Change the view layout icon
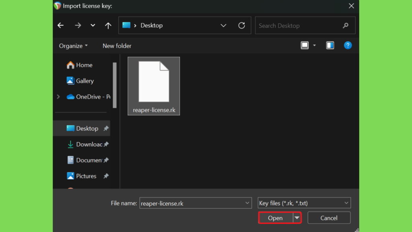 click(305, 46)
